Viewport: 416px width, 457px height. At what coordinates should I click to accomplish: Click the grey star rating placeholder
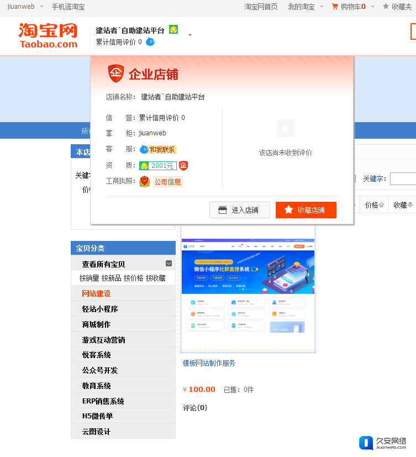point(286,128)
